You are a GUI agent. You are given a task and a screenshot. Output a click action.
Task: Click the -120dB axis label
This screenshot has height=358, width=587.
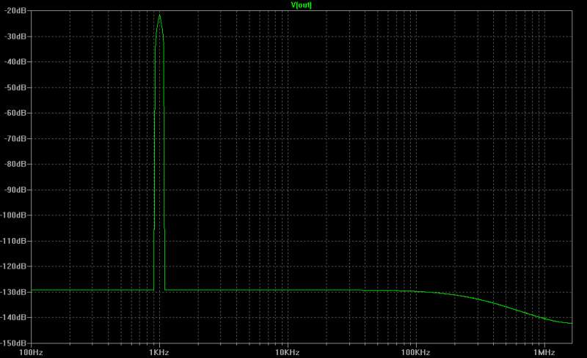click(x=14, y=266)
